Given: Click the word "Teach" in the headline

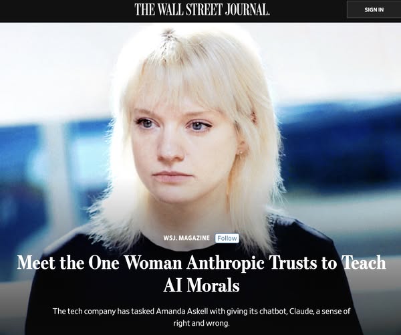Looking at the screenshot, I should tap(364, 263).
